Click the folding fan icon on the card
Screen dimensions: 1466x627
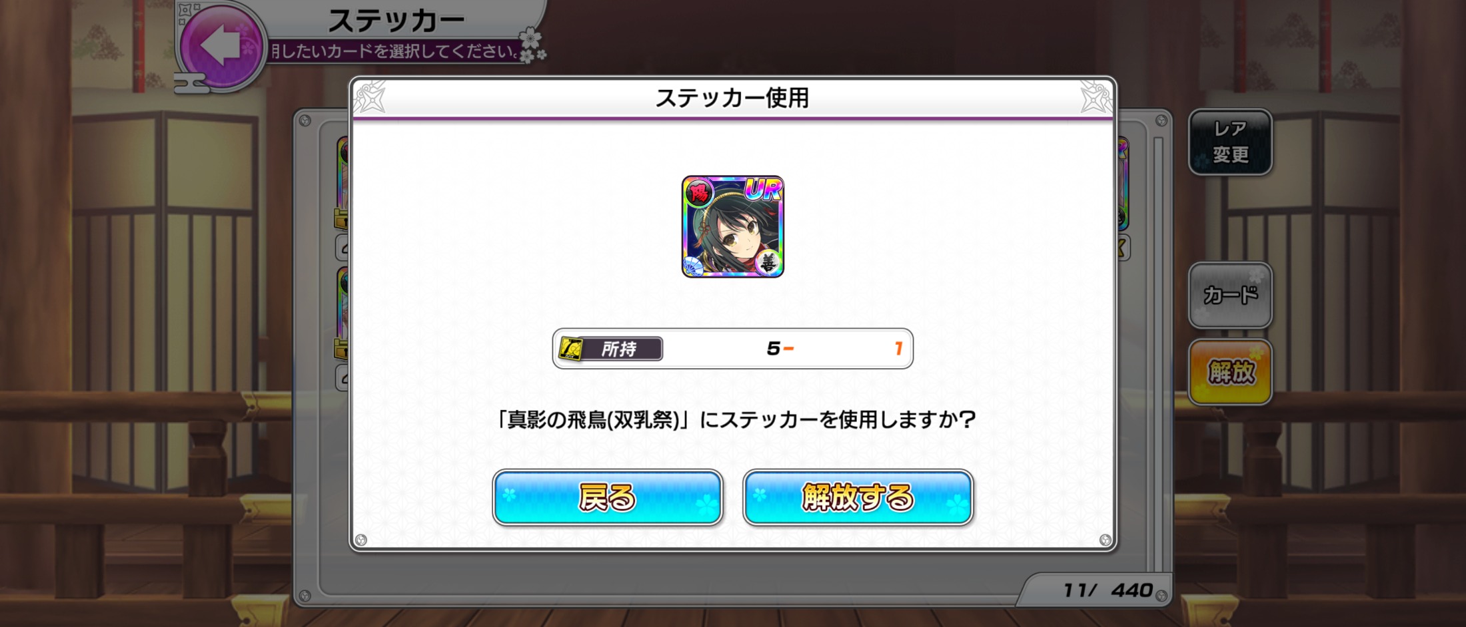pos(694,266)
